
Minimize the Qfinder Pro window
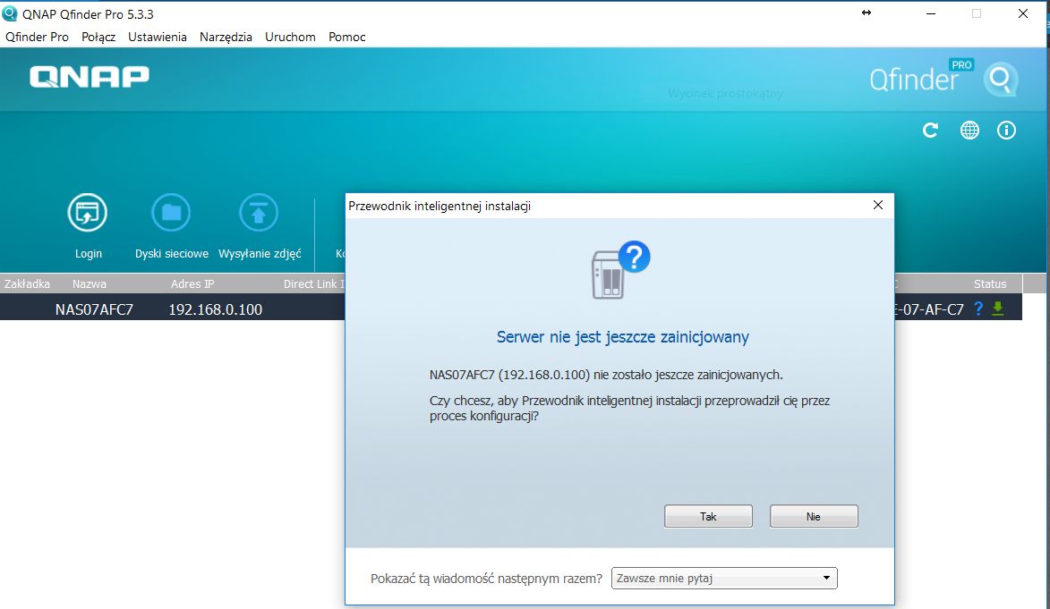[x=931, y=13]
